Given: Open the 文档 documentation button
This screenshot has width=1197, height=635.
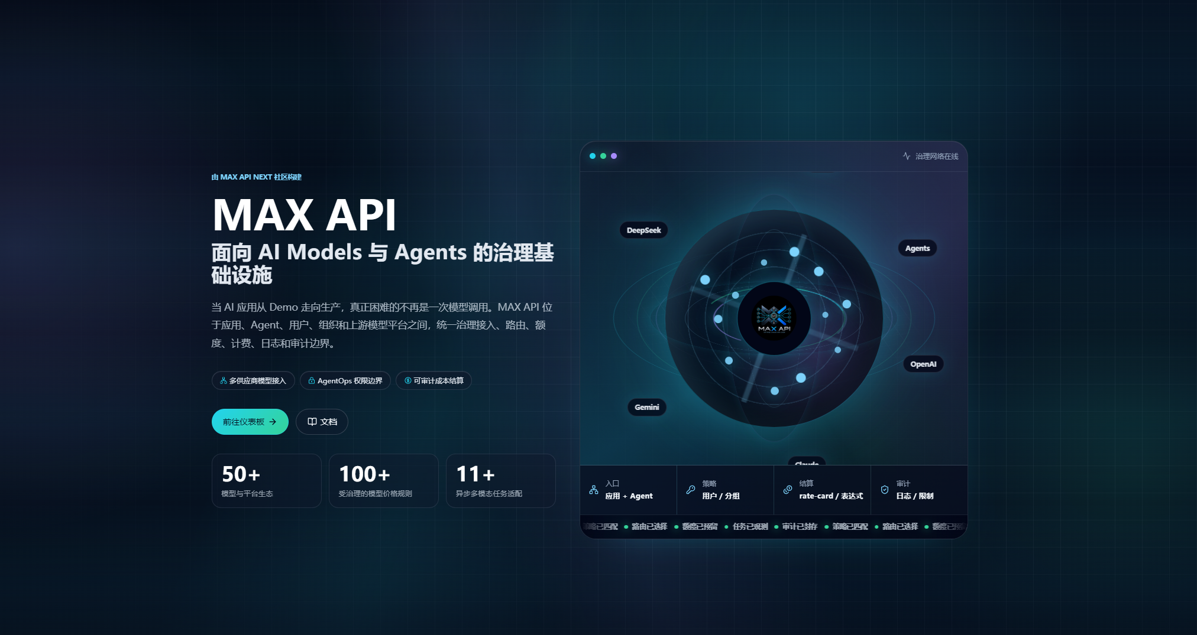Looking at the screenshot, I should (x=322, y=422).
